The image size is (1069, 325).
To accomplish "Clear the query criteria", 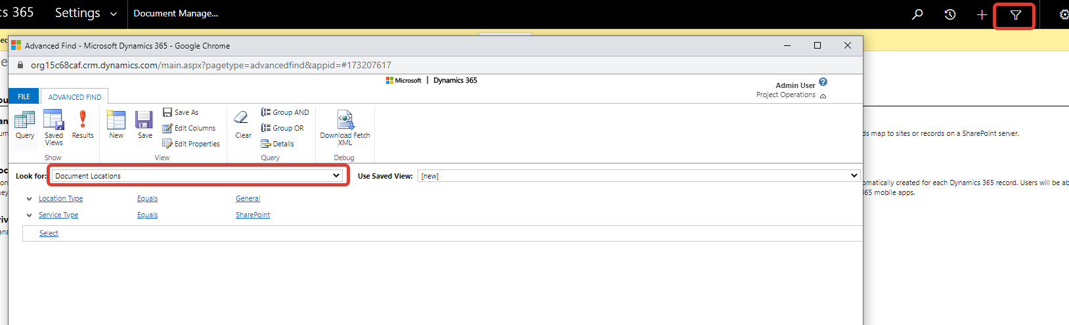I will [243, 125].
